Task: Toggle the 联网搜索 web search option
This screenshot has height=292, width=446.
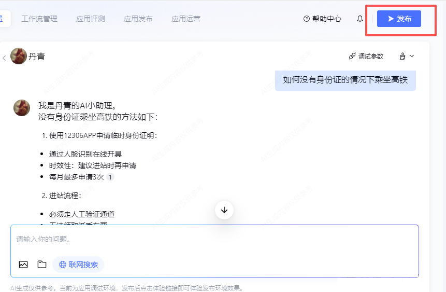Action: click(78, 265)
